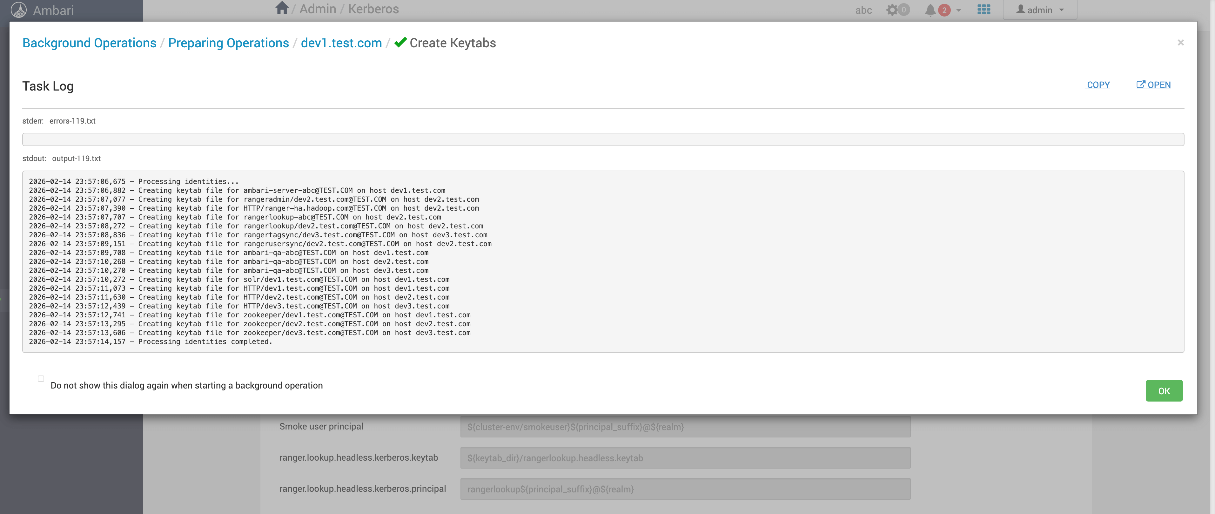Click the external-link icon next to OPEN
Screen dimensions: 1215x514
tap(1140, 85)
